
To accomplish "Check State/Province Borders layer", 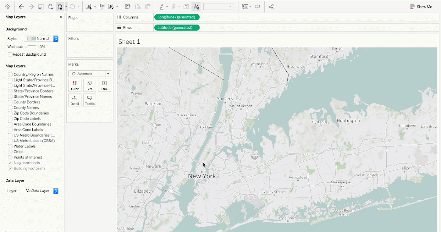I will point(10,91).
